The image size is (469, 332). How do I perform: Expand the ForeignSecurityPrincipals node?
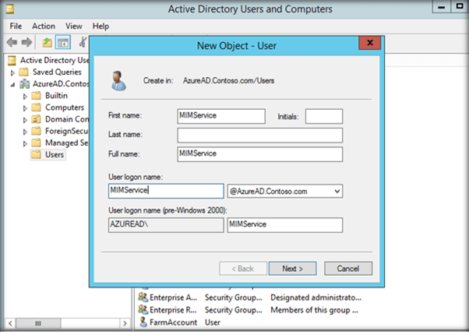pos(25,132)
